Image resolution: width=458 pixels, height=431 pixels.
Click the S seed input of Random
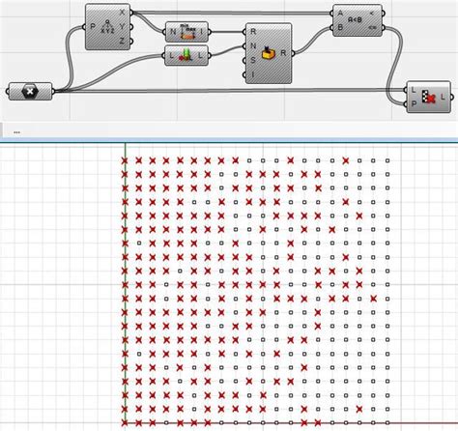(x=253, y=60)
